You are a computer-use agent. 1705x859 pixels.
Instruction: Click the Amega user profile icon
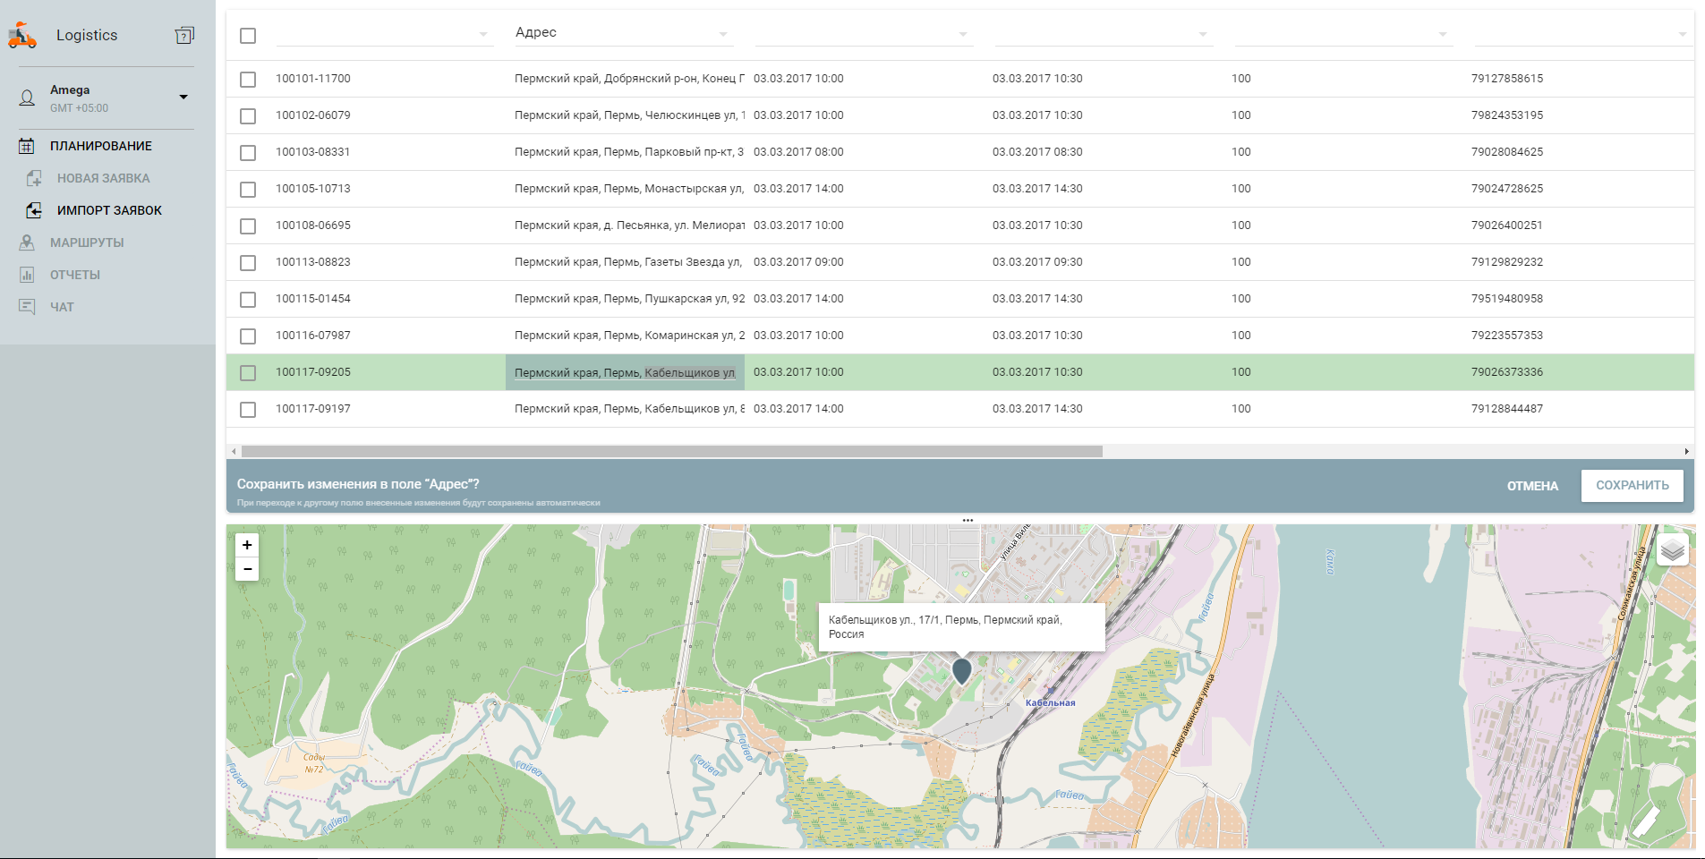pos(28,98)
